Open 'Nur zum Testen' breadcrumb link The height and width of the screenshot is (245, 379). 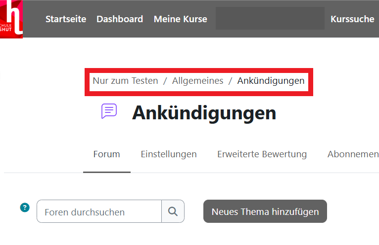[x=125, y=81]
